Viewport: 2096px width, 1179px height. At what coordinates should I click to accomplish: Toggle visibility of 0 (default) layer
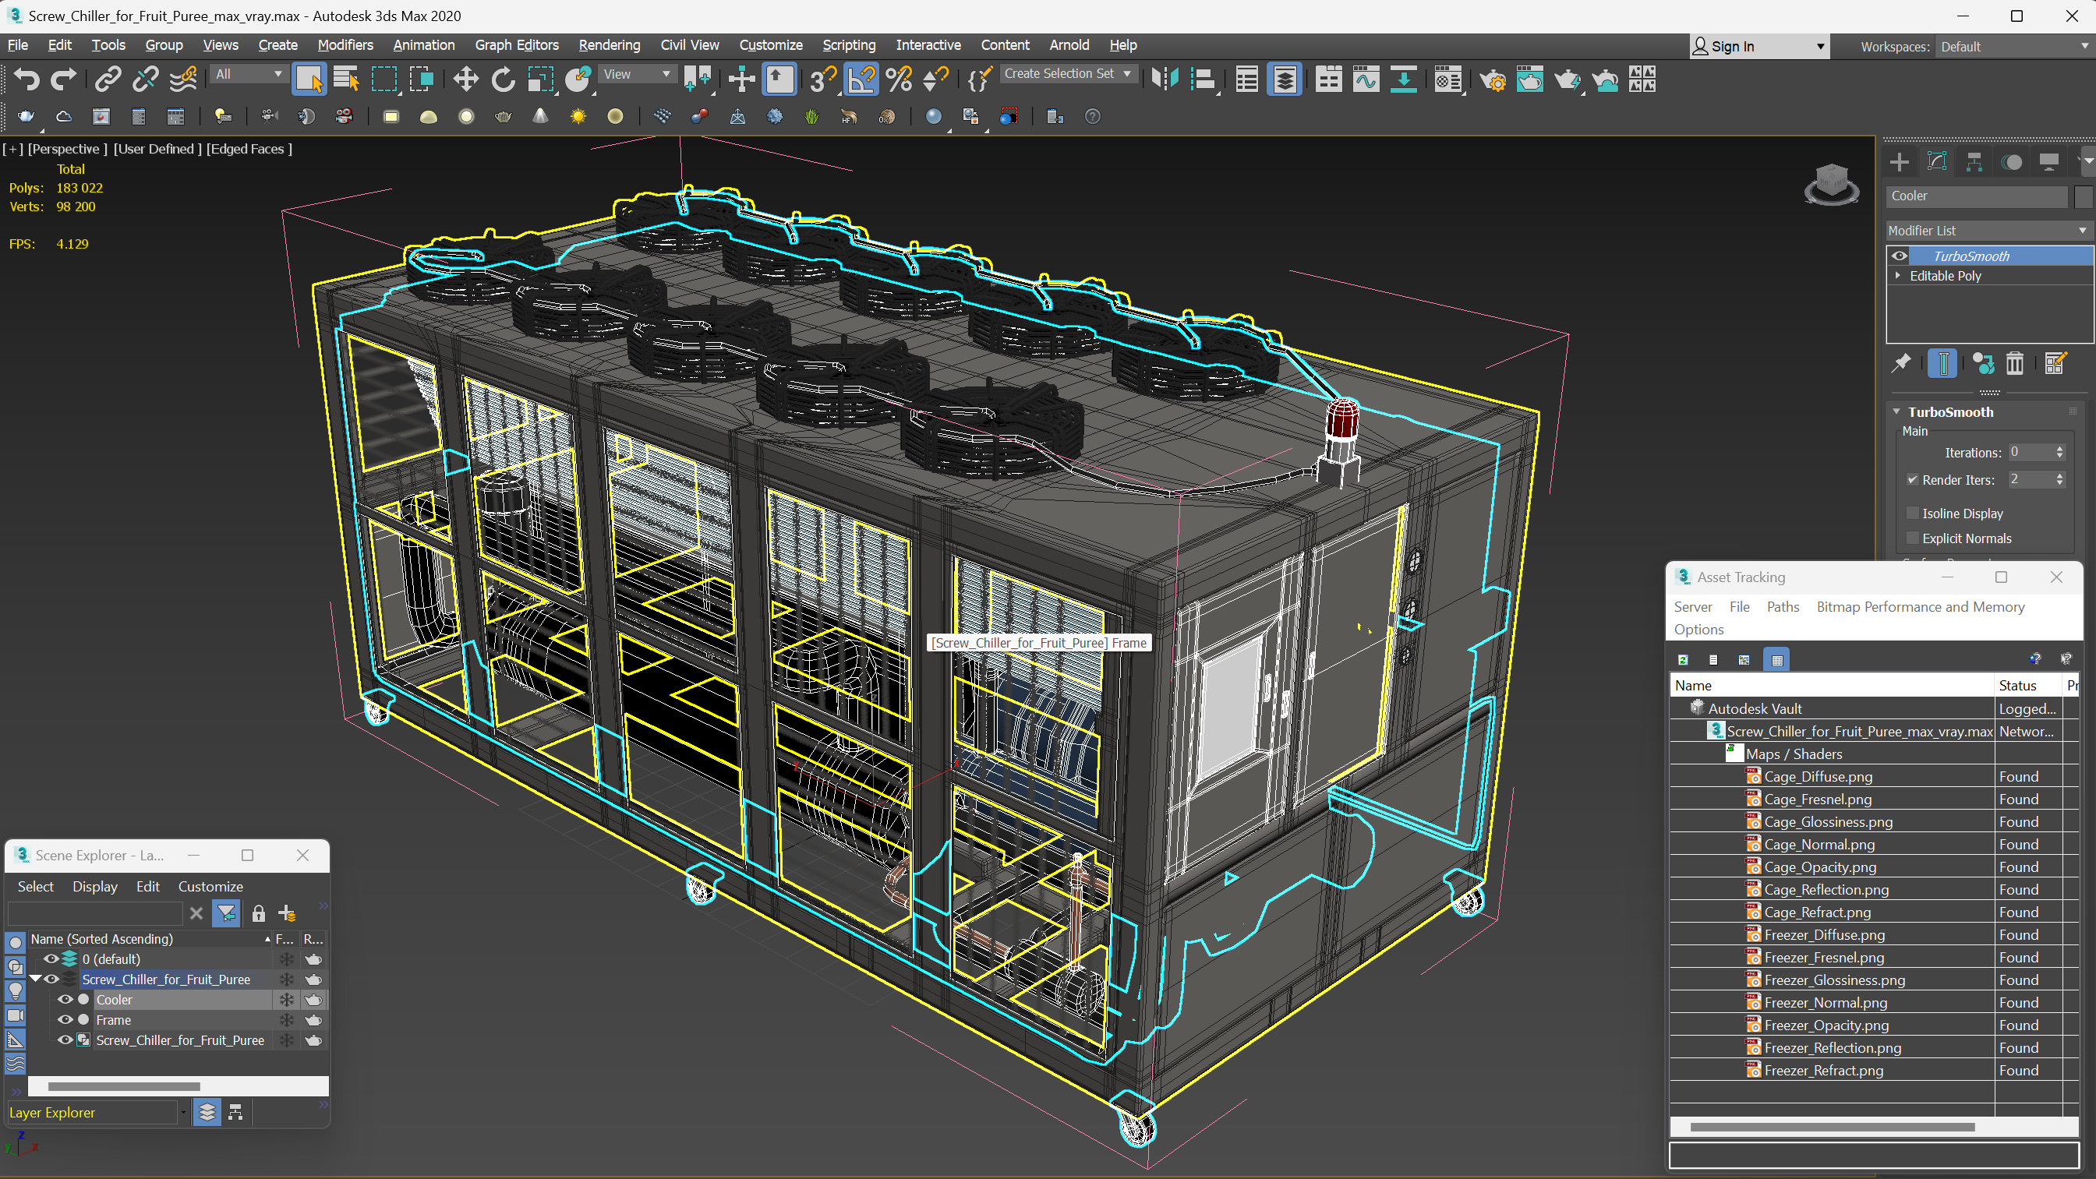[x=51, y=959]
